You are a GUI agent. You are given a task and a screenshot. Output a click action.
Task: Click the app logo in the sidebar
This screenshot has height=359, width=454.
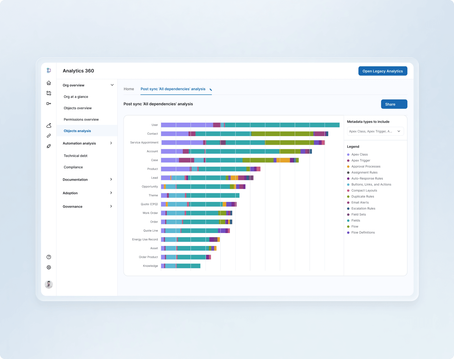point(49,71)
